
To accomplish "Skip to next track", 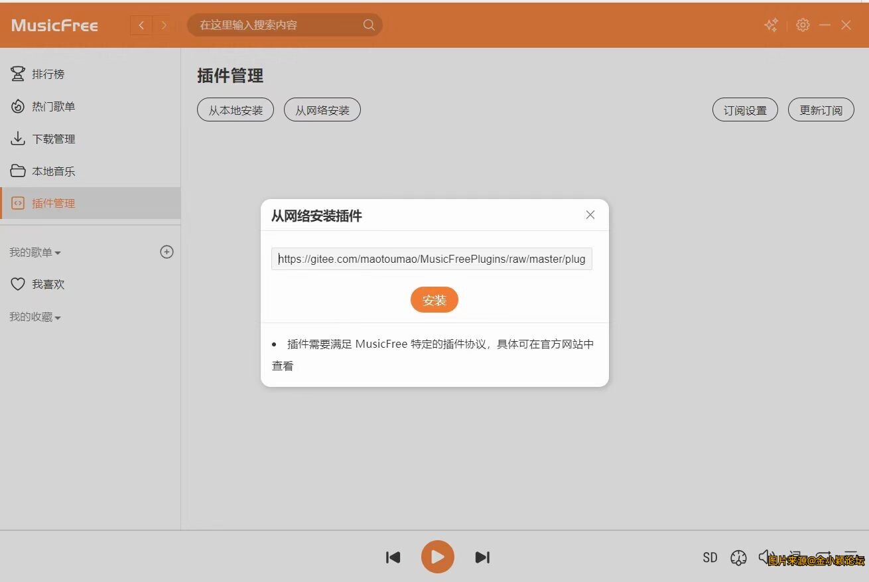I will click(482, 557).
